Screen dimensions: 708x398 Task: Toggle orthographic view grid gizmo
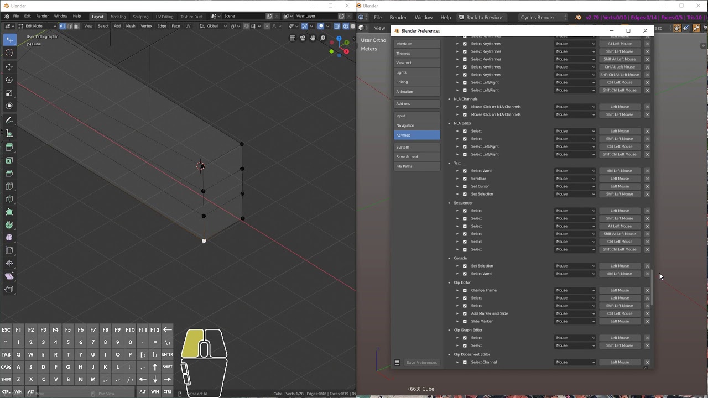(x=293, y=38)
